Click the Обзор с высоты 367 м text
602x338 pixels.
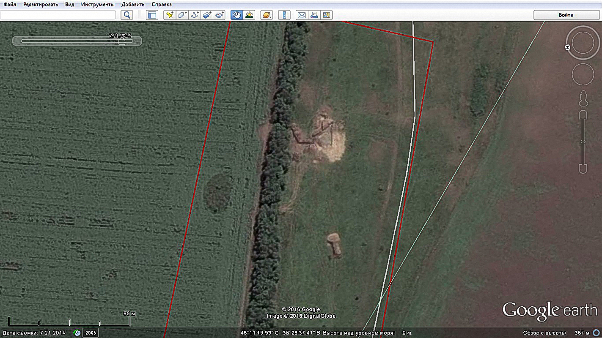click(556, 333)
